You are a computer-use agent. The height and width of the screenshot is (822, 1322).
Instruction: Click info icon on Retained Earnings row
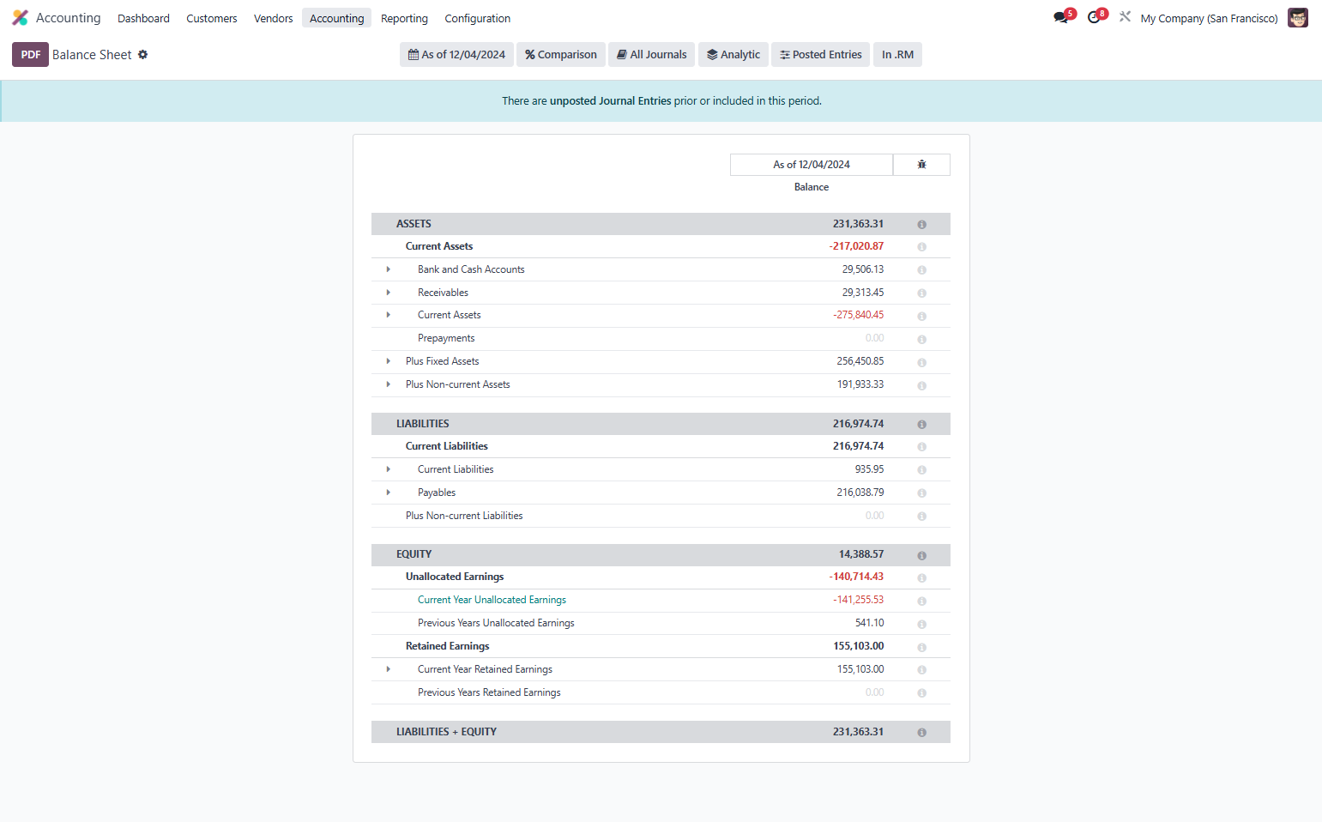922,647
